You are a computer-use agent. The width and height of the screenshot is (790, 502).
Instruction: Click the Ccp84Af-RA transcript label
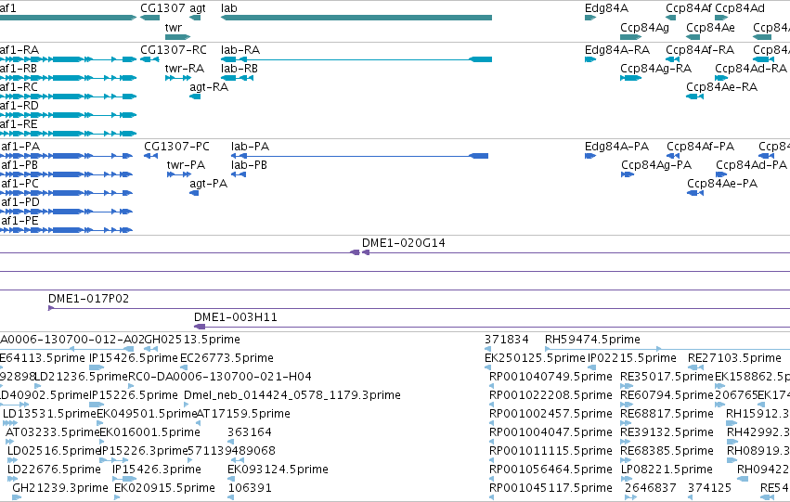700,50
